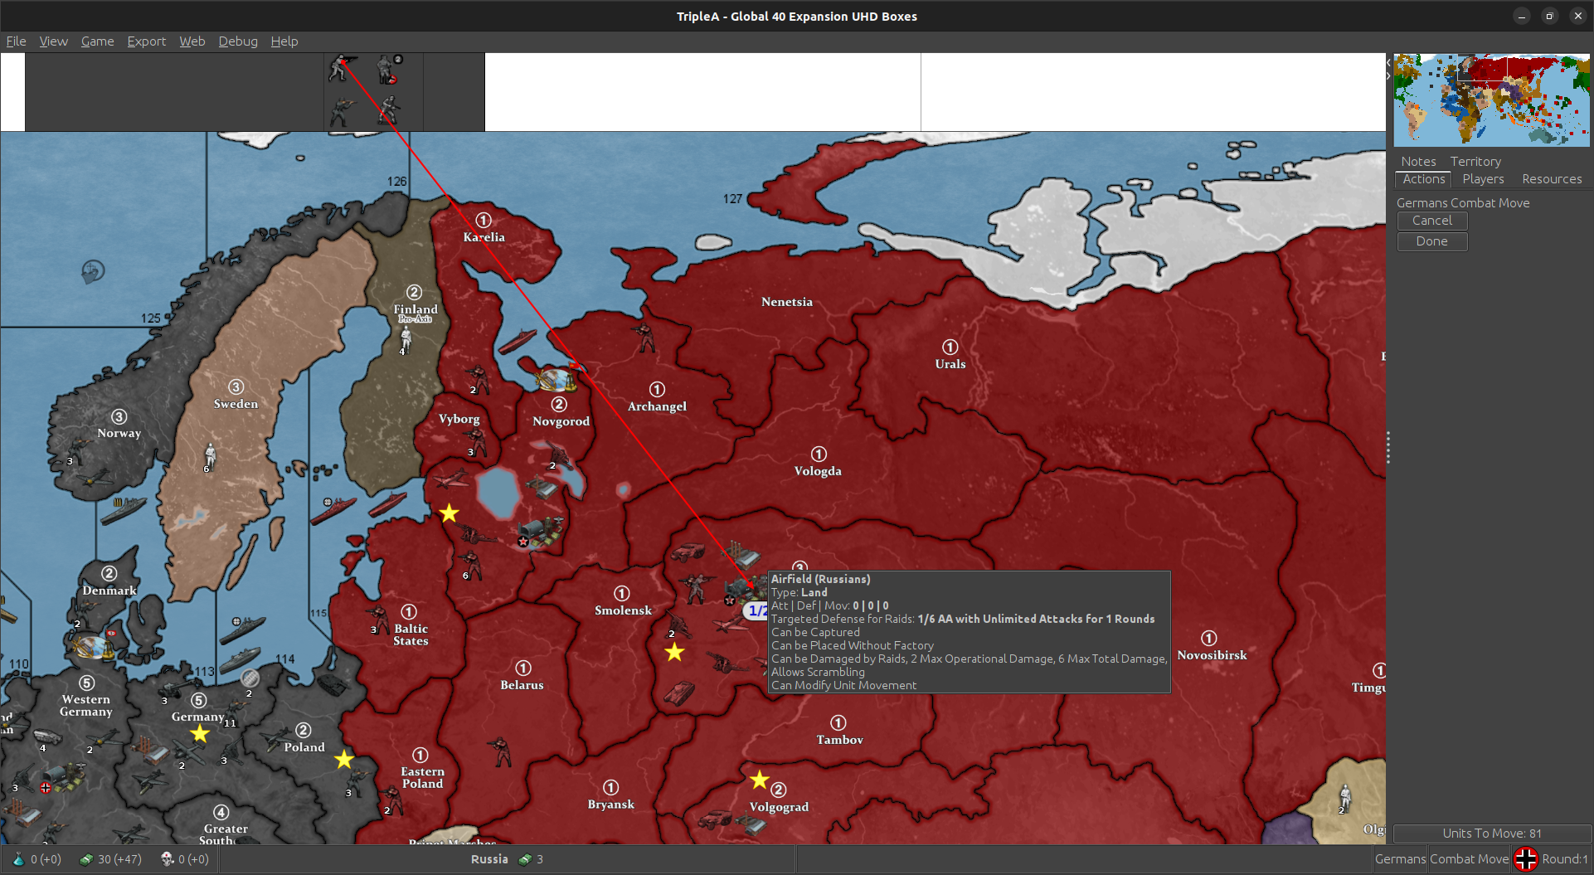The image size is (1594, 875).
Task: Select the German bomber in Germany
Action: point(190,751)
